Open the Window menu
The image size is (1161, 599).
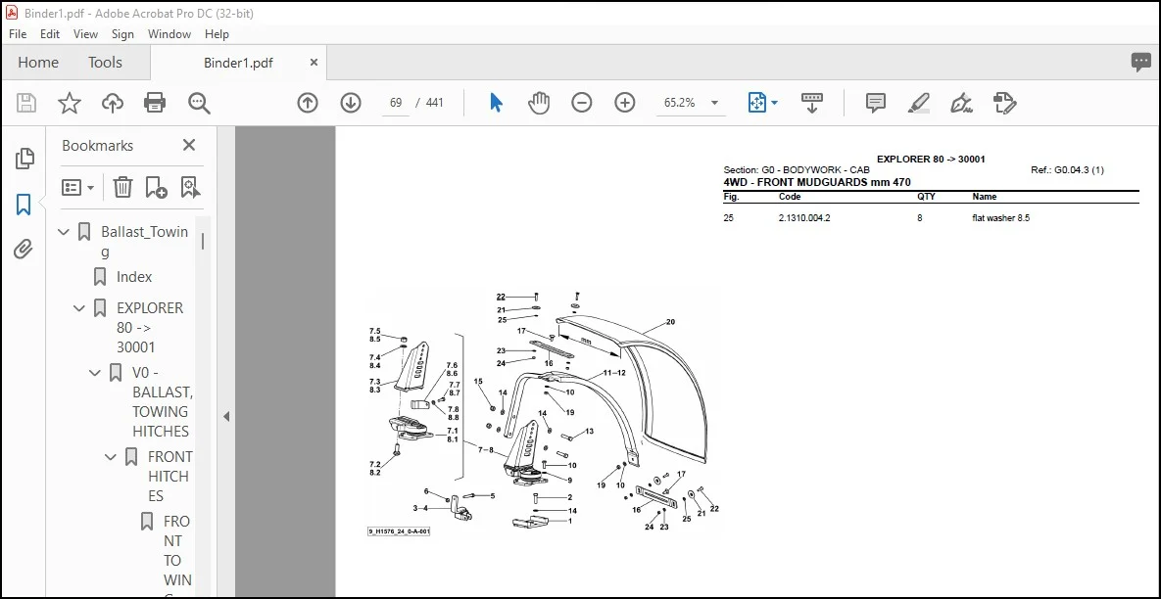[169, 34]
